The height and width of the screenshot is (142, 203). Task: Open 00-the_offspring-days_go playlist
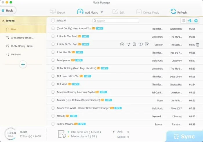click(23, 38)
